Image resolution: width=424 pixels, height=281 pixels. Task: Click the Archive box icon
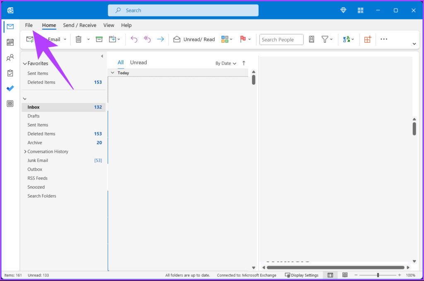(x=99, y=39)
